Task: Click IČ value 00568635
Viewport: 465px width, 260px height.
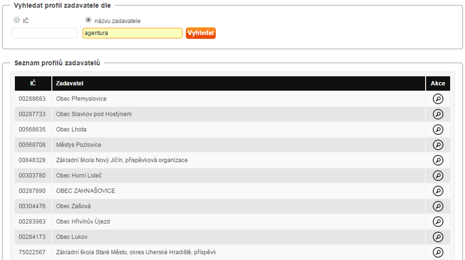Action: [32, 129]
